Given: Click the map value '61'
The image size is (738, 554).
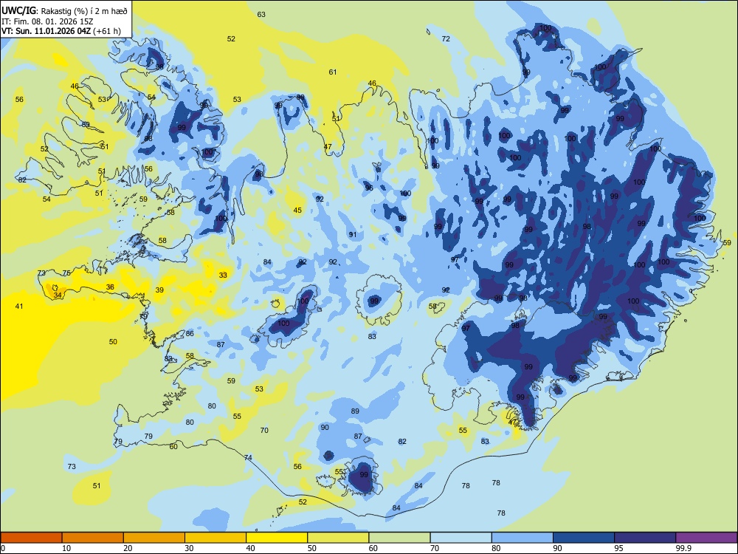Looking at the screenshot, I should (x=333, y=72).
